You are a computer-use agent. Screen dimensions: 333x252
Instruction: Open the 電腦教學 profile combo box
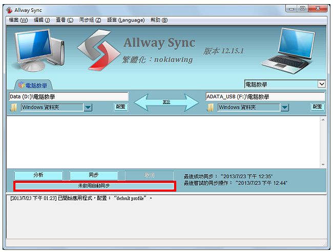point(285,84)
